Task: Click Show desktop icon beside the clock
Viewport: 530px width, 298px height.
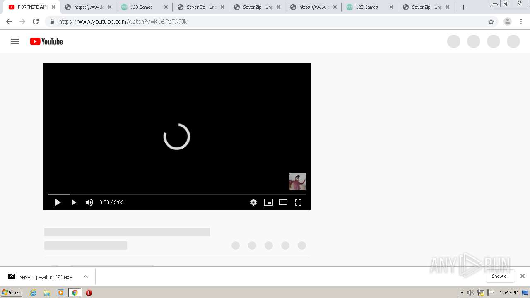Action: [525, 293]
